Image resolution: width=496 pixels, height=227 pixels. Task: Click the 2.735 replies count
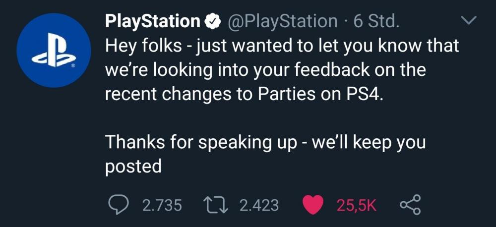pyautogui.click(x=162, y=205)
